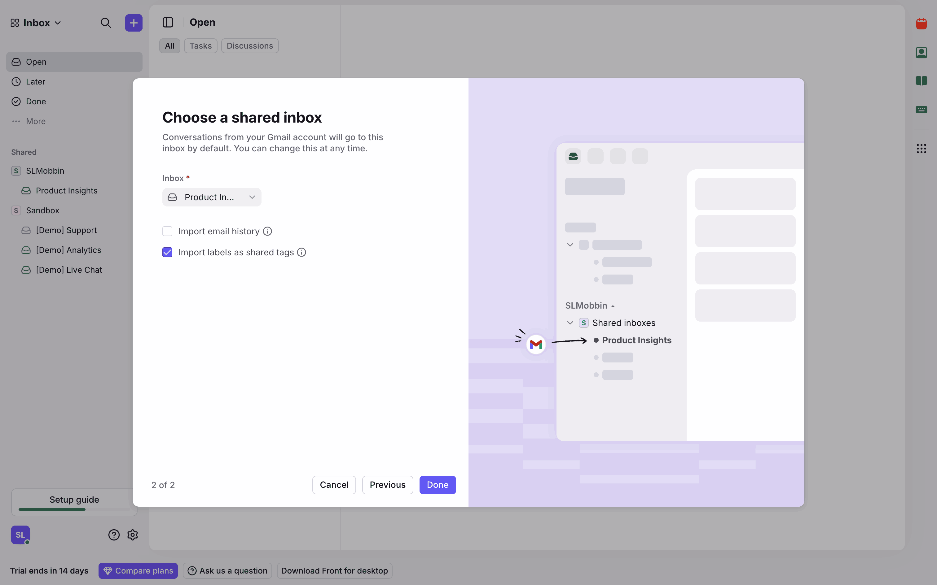Open the knowledge base book icon
Screen dimensions: 937x585
[x=921, y=81]
